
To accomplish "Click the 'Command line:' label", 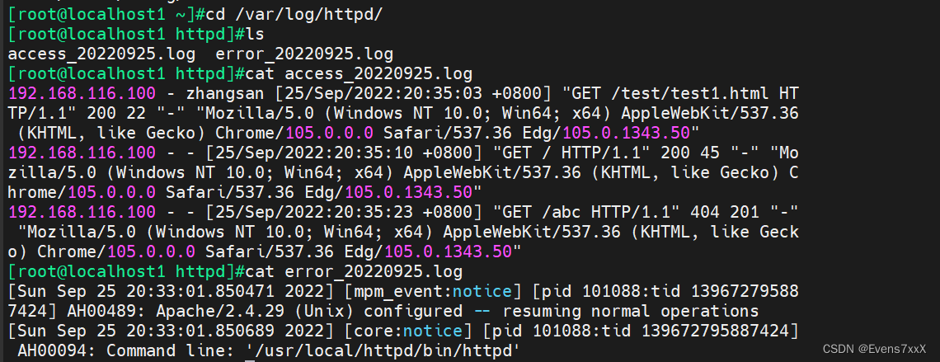I will click(171, 350).
